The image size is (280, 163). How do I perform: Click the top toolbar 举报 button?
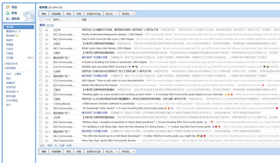click(x=79, y=14)
